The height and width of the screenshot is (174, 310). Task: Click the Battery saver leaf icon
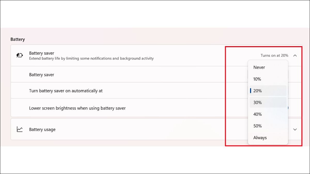point(20,55)
